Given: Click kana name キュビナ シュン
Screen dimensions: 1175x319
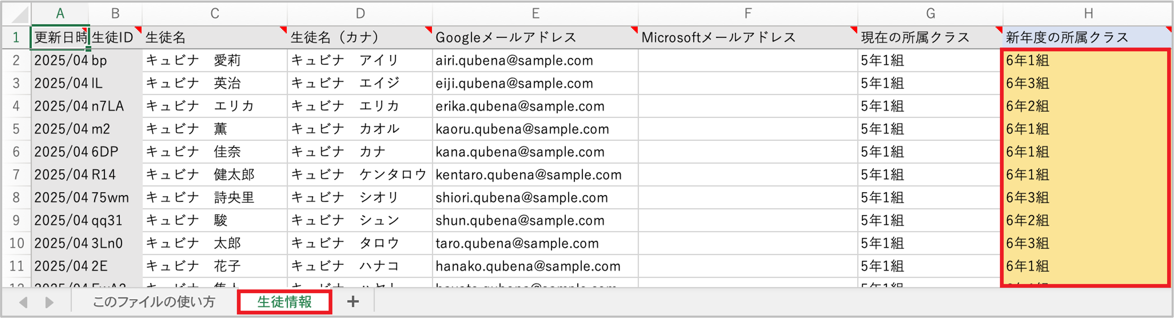Looking at the screenshot, I should [x=360, y=220].
